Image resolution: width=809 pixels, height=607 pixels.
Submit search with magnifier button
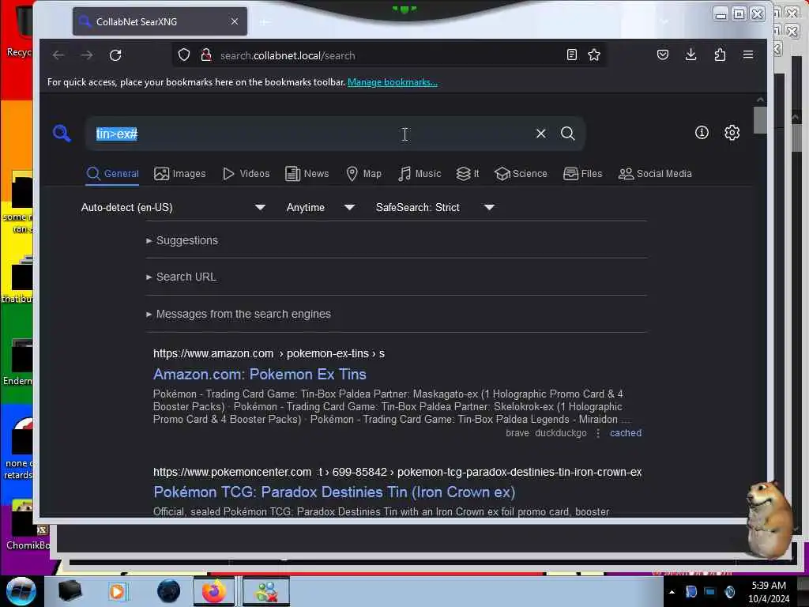tap(567, 134)
